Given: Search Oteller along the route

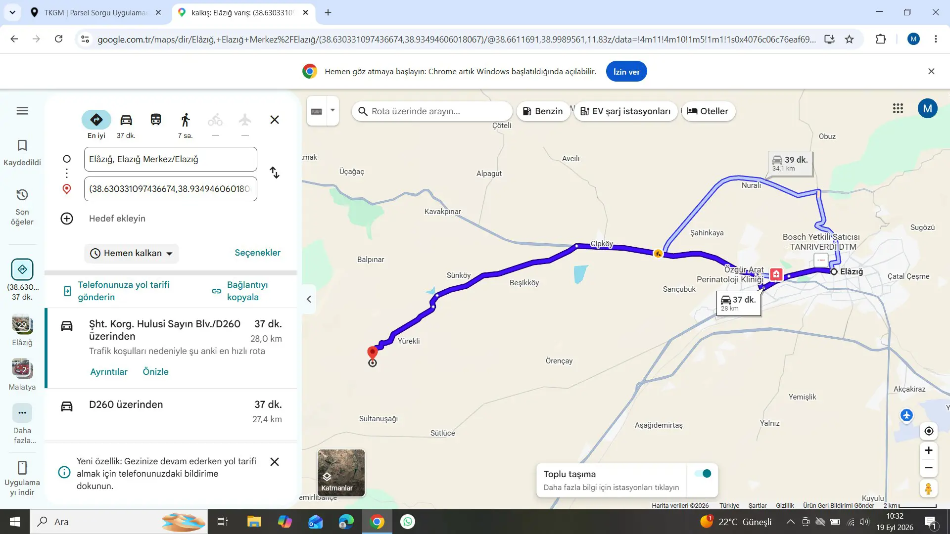Looking at the screenshot, I should coord(708,111).
